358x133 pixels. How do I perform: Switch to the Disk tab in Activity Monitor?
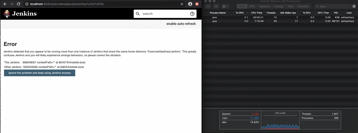pos(290,6)
